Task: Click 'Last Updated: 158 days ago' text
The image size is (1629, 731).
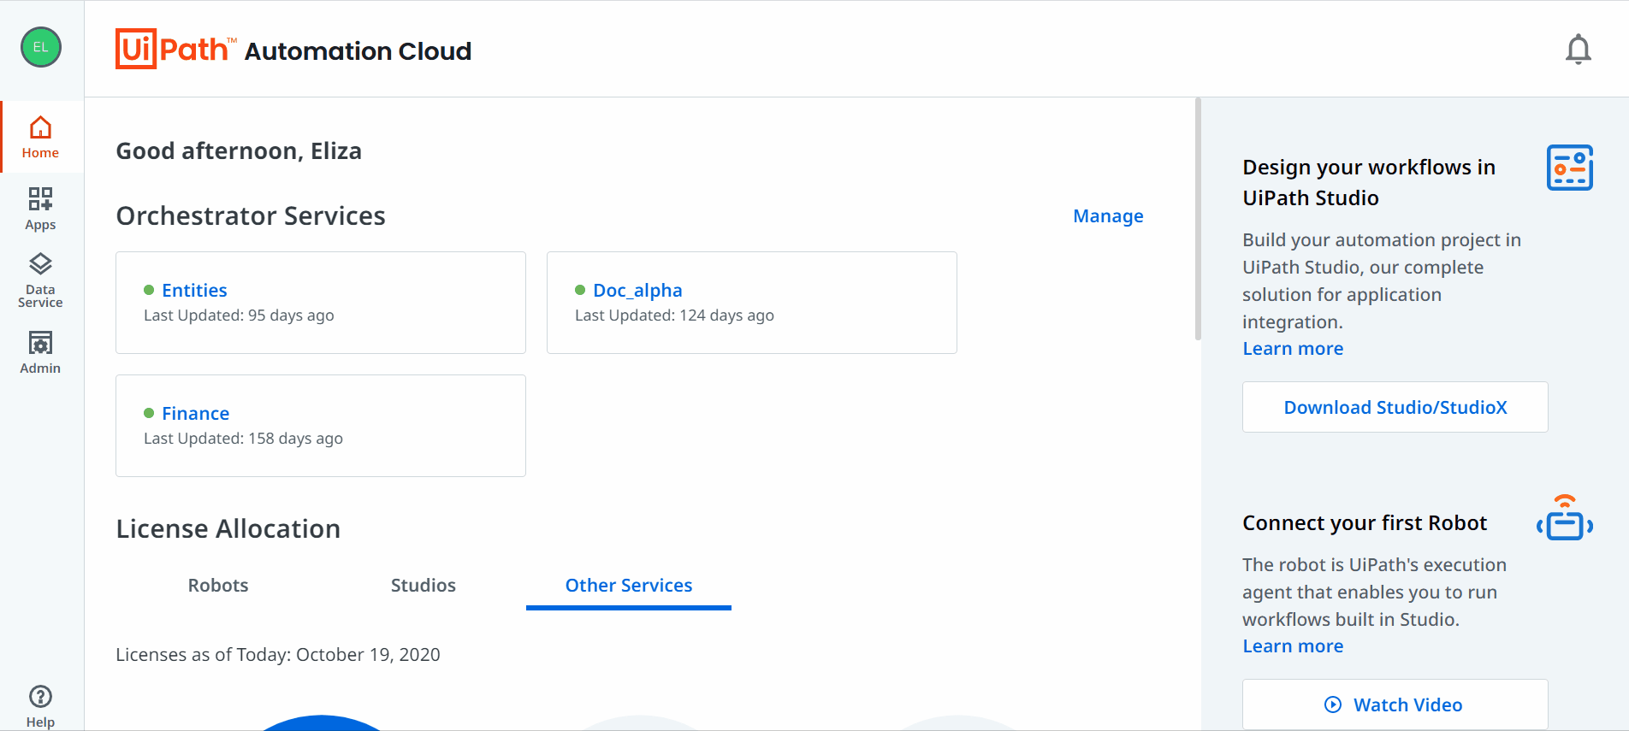Action: [x=243, y=439]
